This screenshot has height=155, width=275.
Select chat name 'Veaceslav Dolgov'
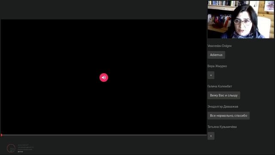coord(220,46)
